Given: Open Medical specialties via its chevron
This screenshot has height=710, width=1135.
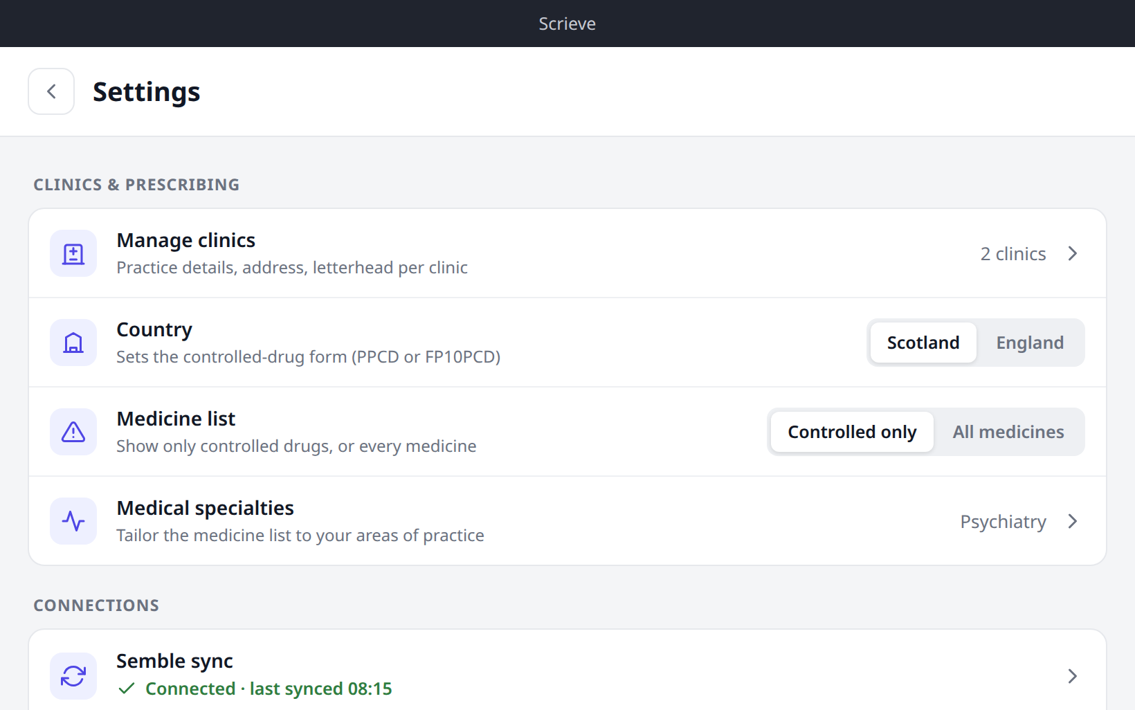Looking at the screenshot, I should coord(1073,521).
